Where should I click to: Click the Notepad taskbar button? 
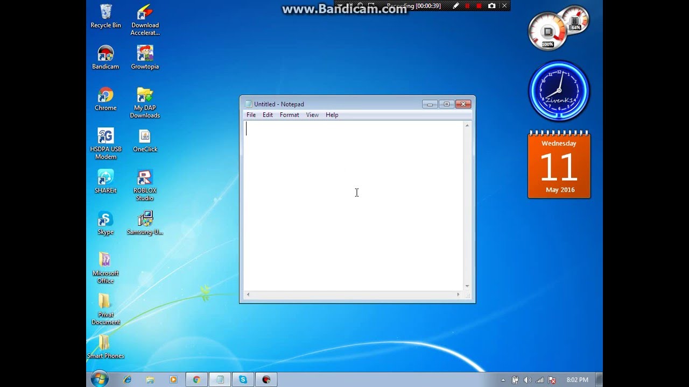(220, 379)
